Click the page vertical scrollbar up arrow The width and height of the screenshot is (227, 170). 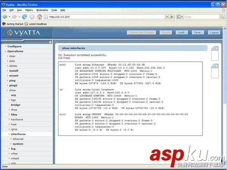pyautogui.click(x=225, y=29)
